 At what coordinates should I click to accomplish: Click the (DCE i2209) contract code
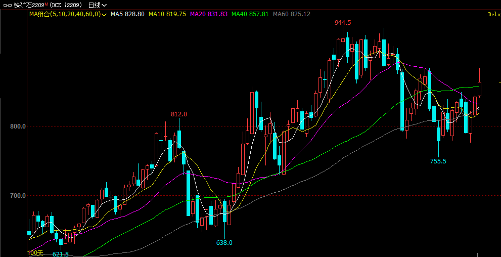(66, 5)
